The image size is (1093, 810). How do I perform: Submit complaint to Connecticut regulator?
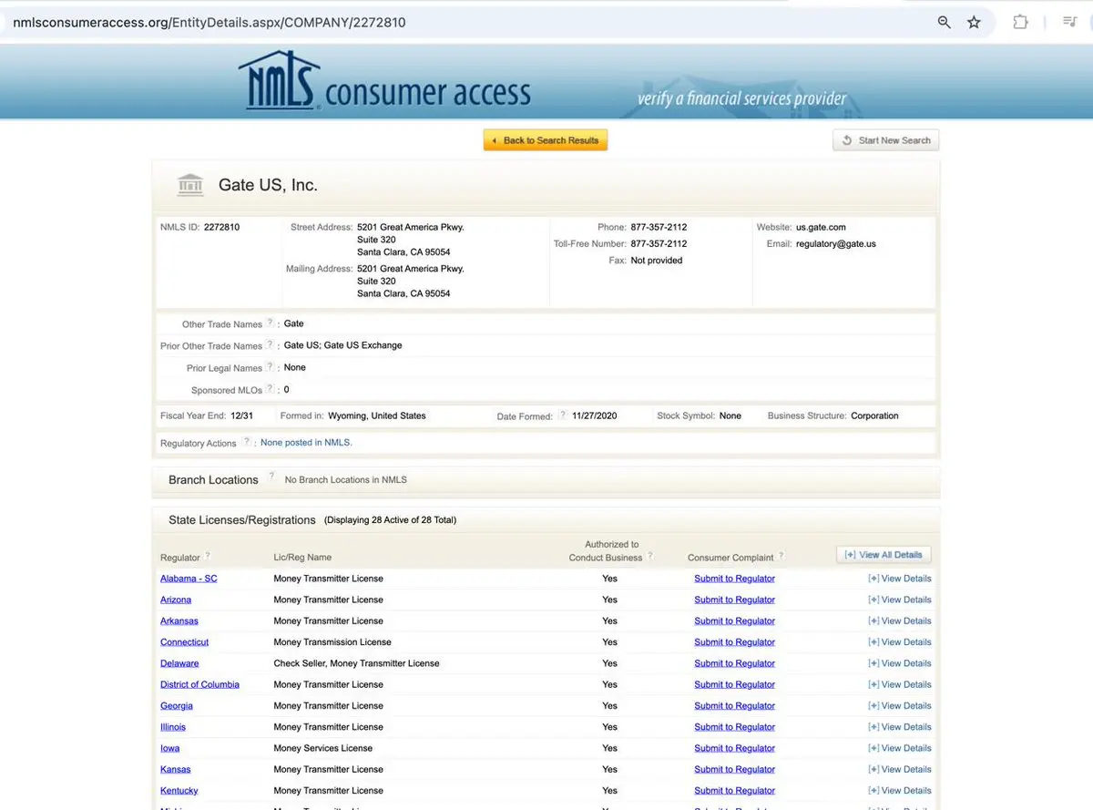pos(734,642)
